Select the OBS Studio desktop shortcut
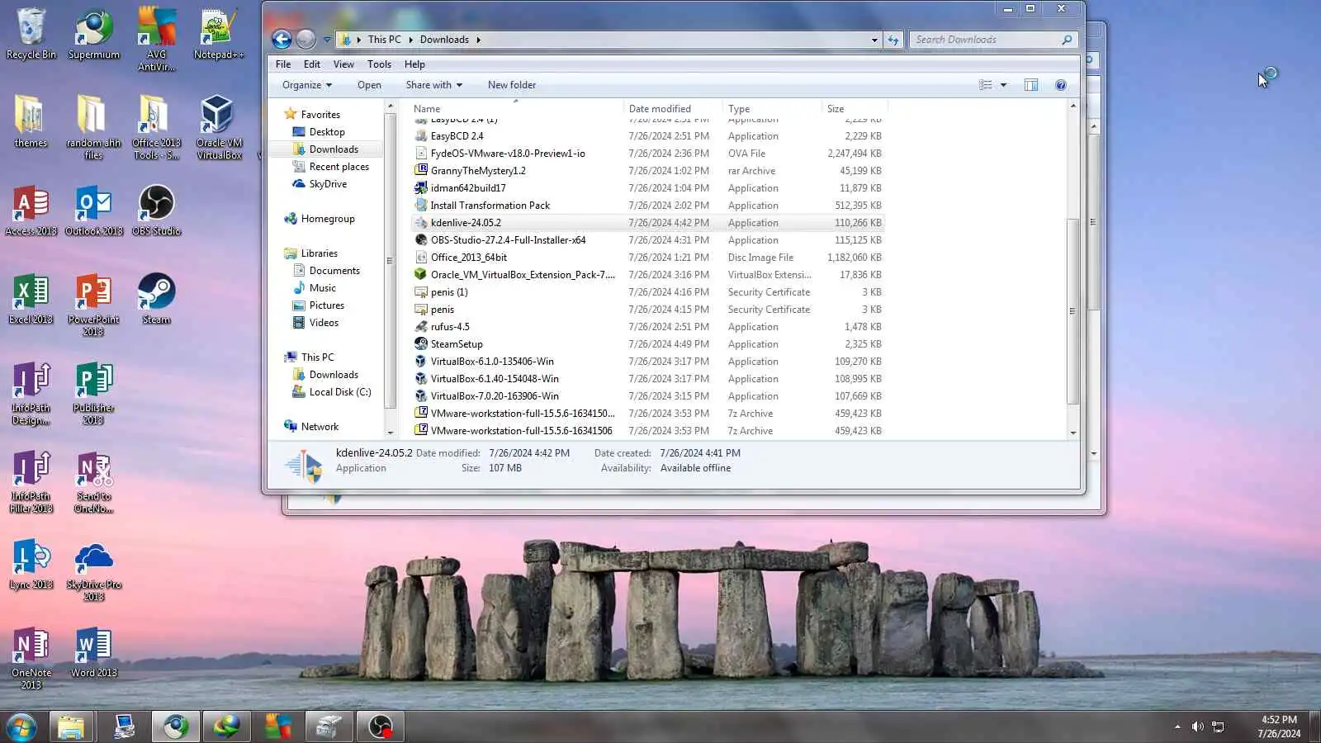 tap(156, 211)
